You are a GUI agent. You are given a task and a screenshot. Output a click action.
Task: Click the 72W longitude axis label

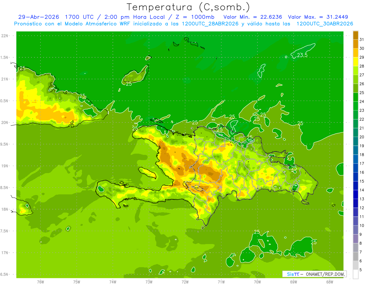[185, 282]
